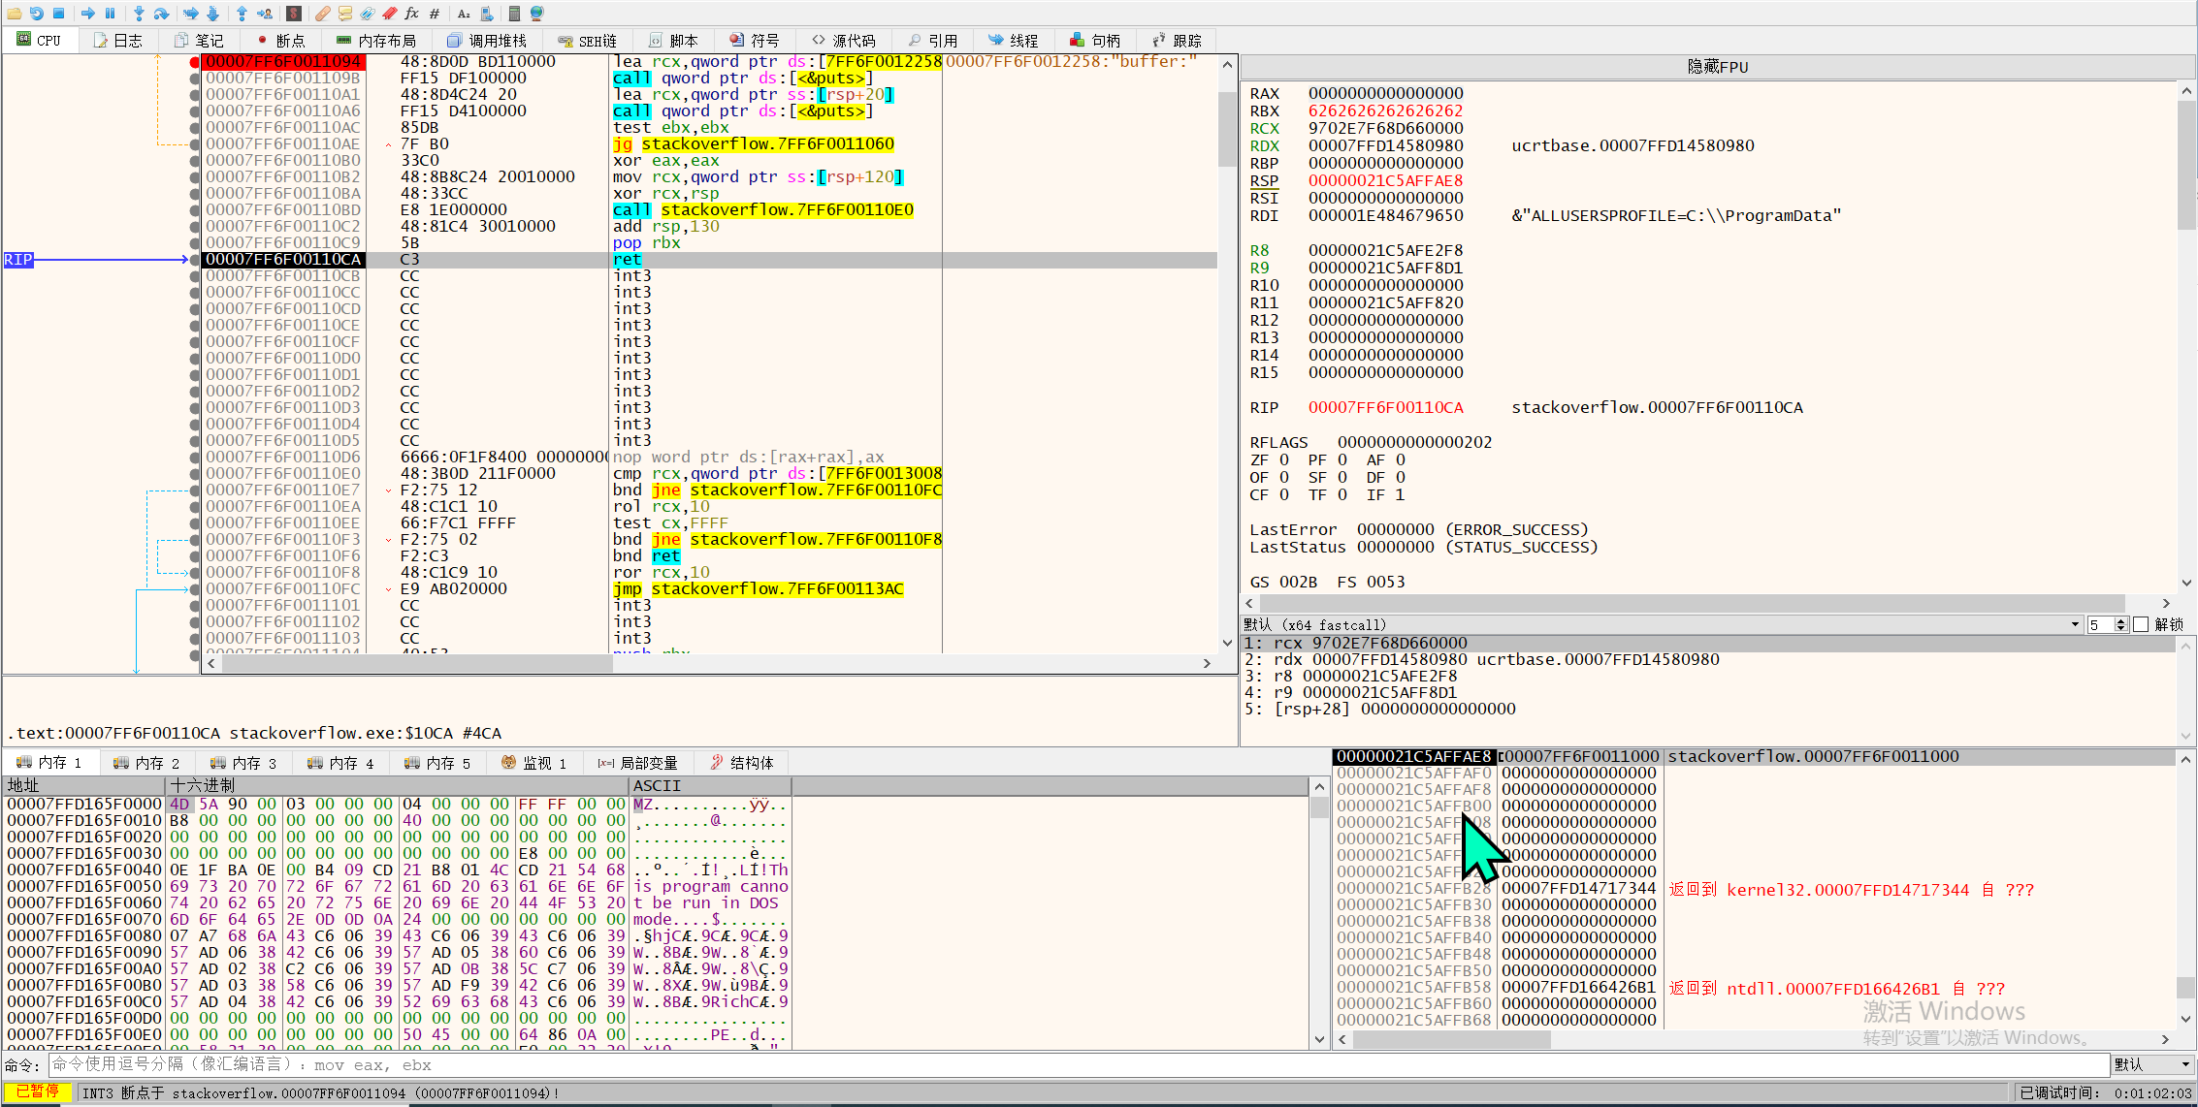The width and height of the screenshot is (2198, 1107).
Task: Open the 引用 tab
Action: (933, 40)
